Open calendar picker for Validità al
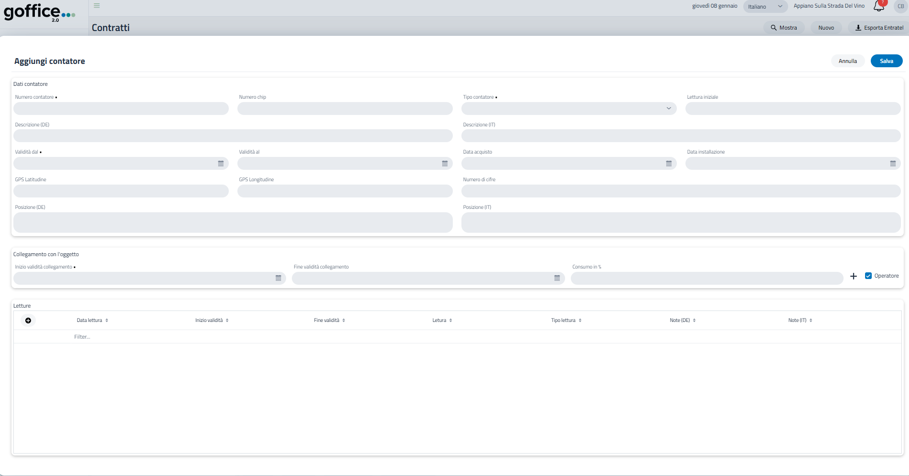 (x=445, y=164)
